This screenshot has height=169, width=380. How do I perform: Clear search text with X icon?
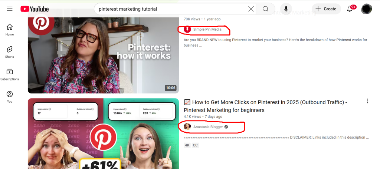tap(251, 9)
